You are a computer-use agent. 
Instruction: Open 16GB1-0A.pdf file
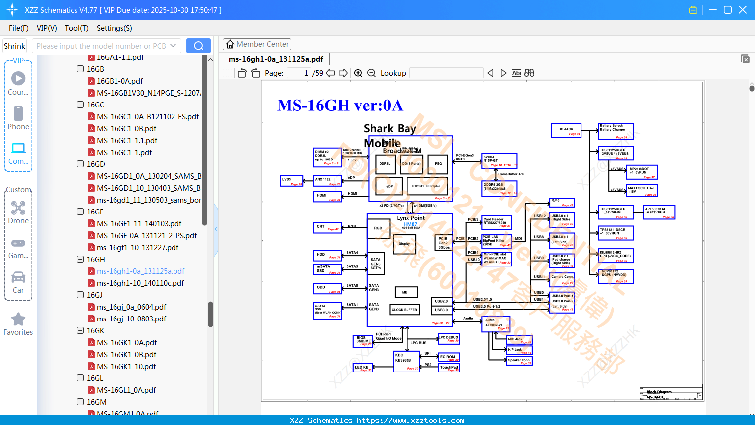tap(119, 81)
